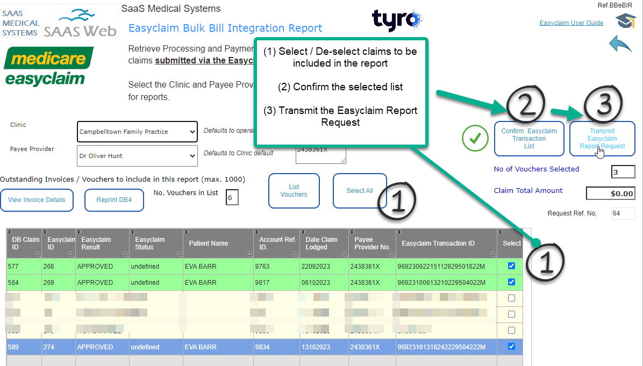The width and height of the screenshot is (643, 366).
Task: Uncheck the Select checkbox for claim 577
Action: point(511,266)
